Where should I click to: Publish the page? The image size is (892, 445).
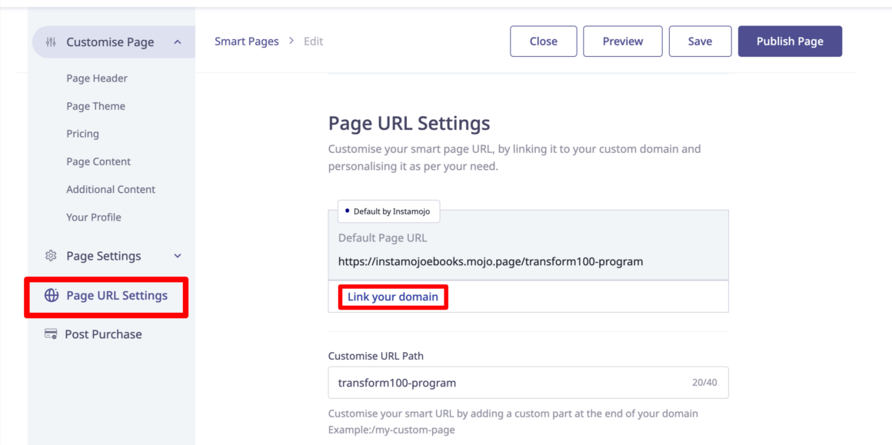(790, 41)
